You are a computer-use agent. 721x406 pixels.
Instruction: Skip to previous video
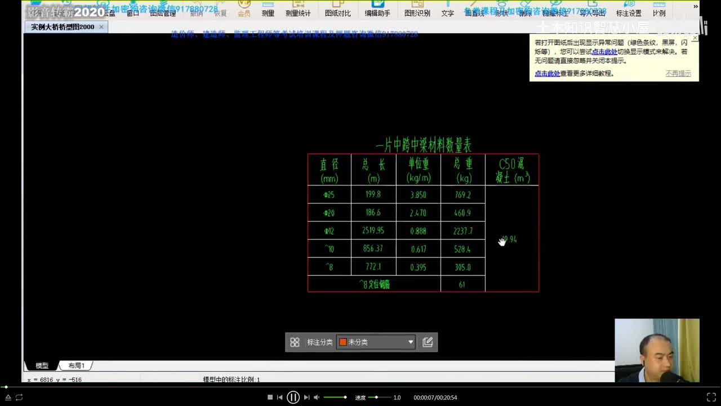pyautogui.click(x=280, y=398)
